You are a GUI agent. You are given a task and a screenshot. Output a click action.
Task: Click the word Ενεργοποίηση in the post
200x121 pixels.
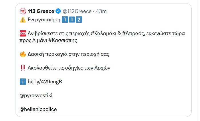tap(44, 20)
